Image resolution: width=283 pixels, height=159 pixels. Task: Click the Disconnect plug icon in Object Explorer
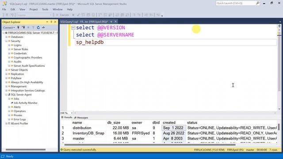coord(23,27)
